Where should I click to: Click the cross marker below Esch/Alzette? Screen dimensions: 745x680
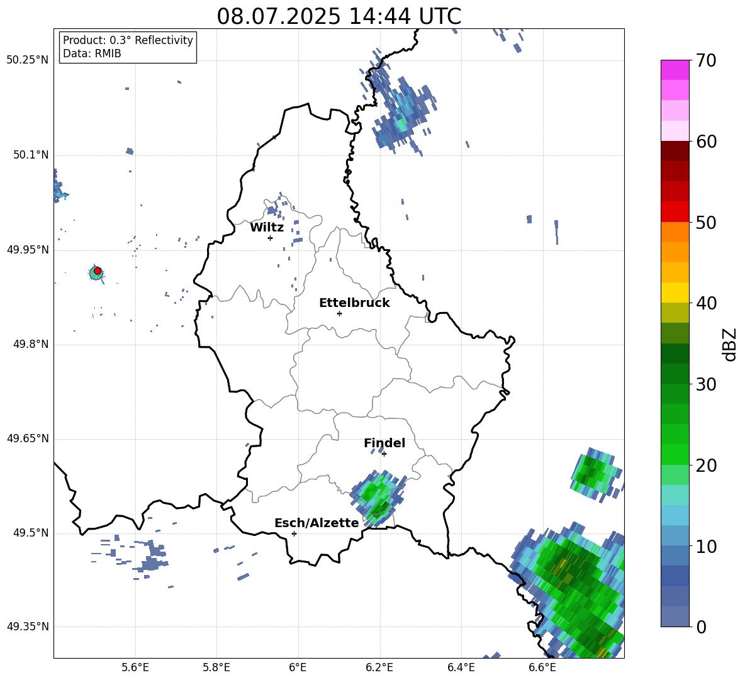[294, 533]
